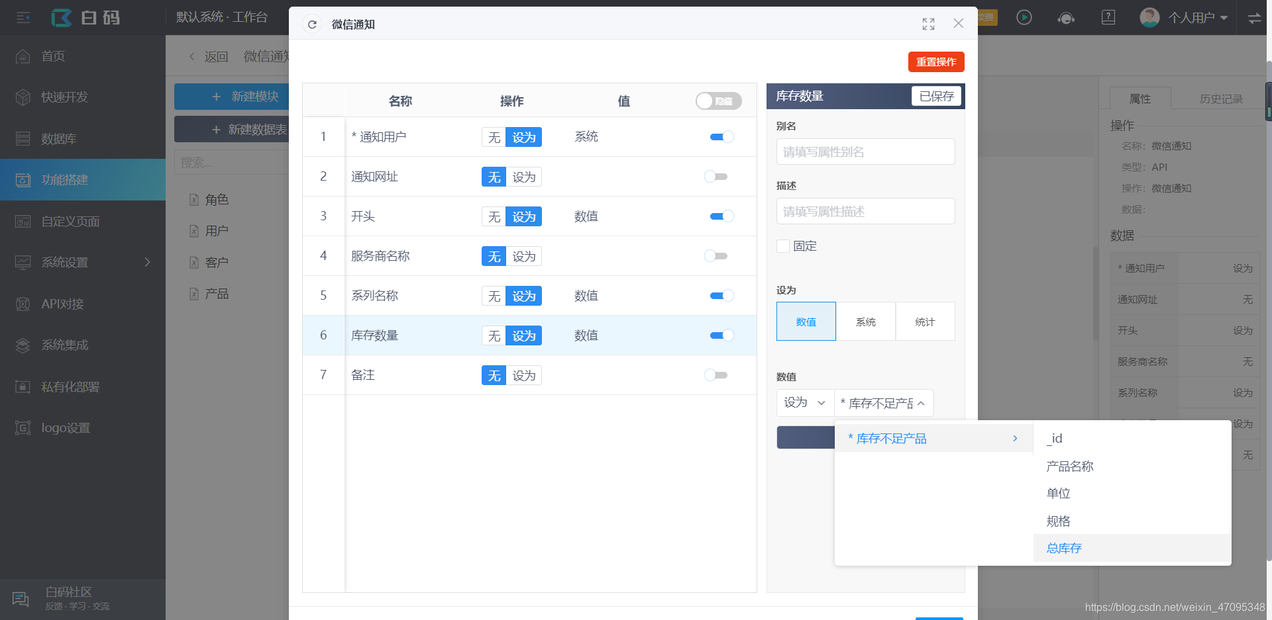The image size is (1272, 620).
Task: Click the headset support icon
Action: click(x=1066, y=18)
